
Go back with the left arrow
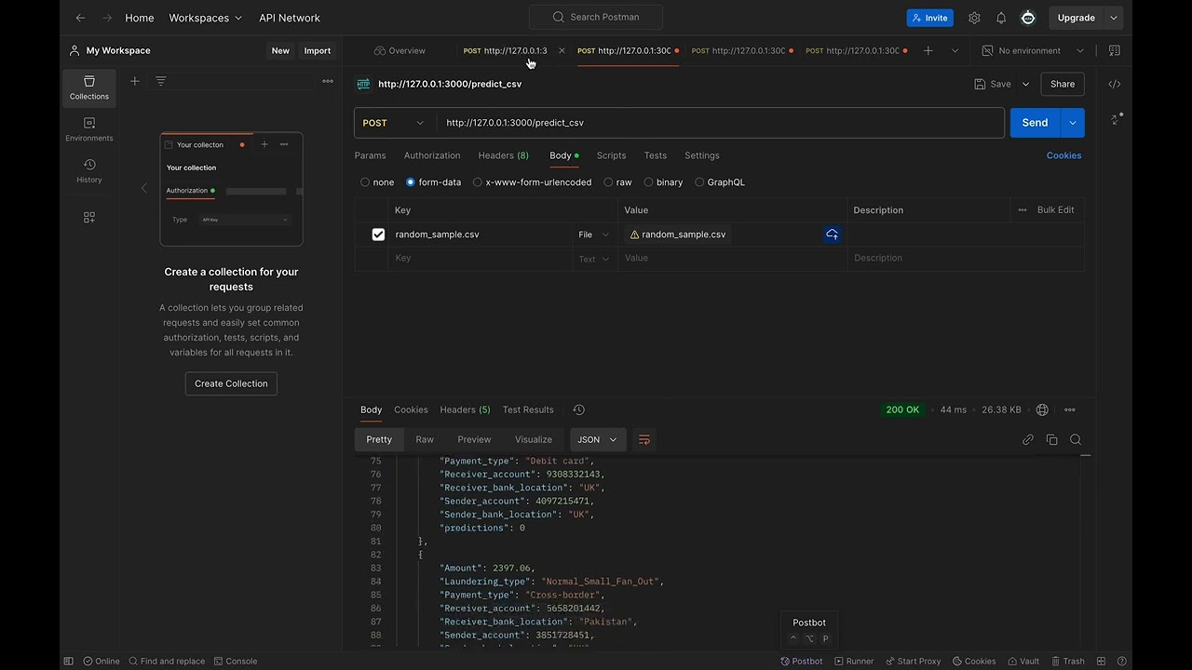pos(80,18)
